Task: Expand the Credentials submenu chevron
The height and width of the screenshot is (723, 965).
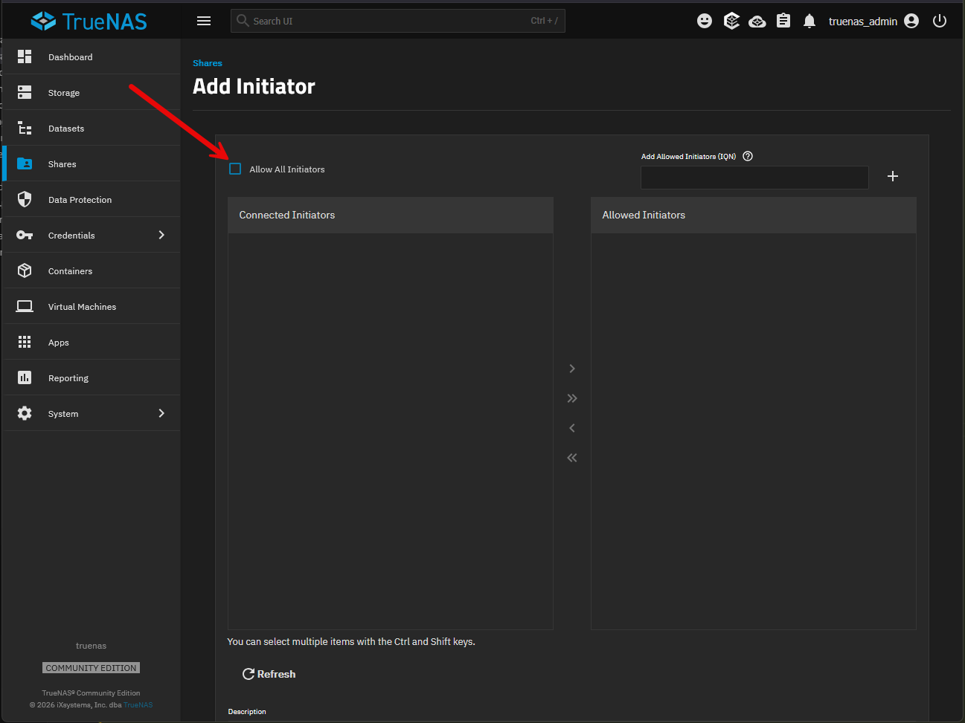Action: point(161,235)
